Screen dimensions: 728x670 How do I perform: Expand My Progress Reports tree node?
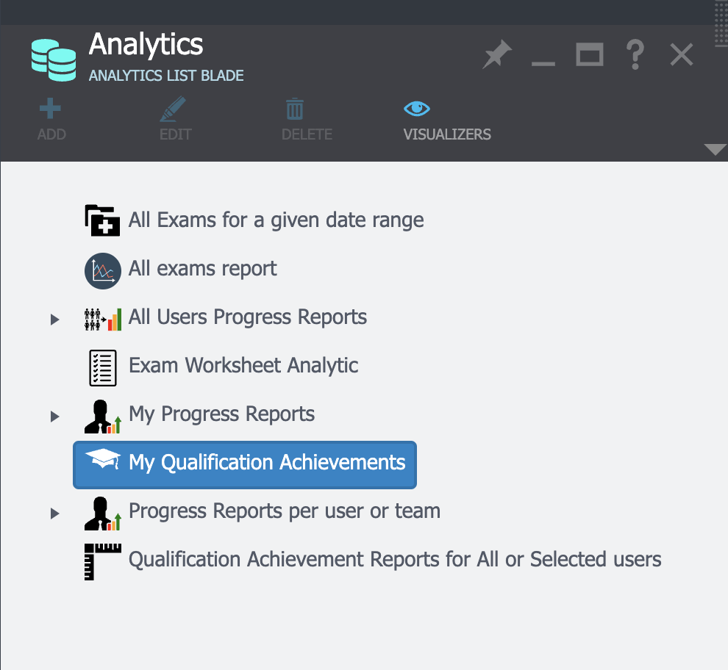pyautogui.click(x=54, y=417)
